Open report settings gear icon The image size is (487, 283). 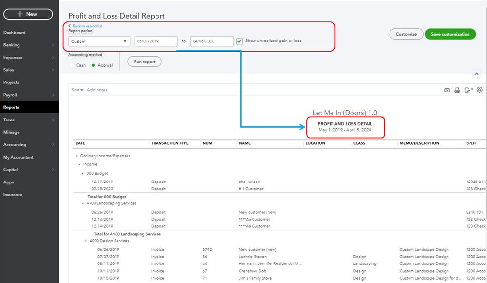[x=480, y=90]
